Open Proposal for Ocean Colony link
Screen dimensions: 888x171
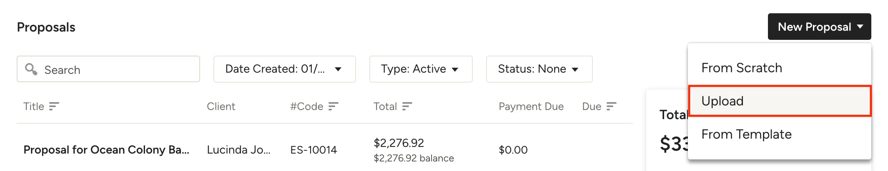(x=106, y=150)
